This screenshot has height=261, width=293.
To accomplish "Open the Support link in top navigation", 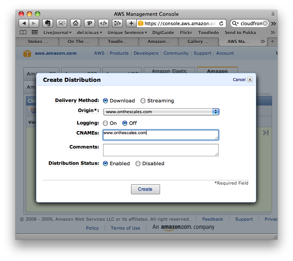I will coord(202,53).
